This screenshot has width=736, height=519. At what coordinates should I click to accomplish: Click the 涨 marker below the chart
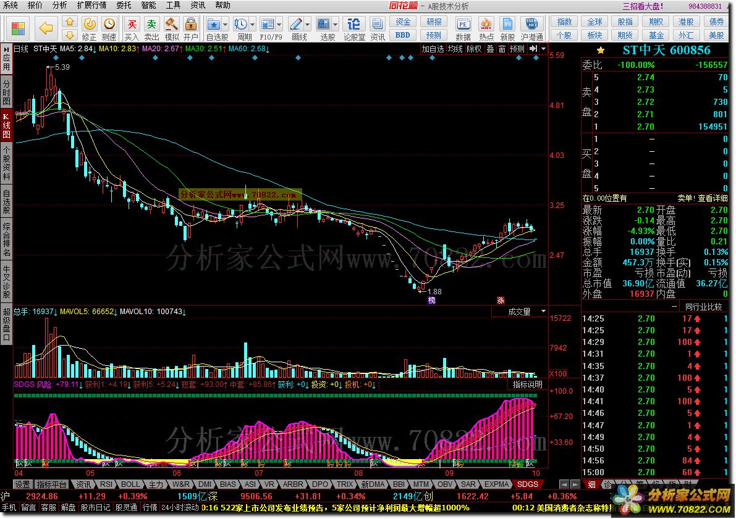pyautogui.click(x=501, y=300)
